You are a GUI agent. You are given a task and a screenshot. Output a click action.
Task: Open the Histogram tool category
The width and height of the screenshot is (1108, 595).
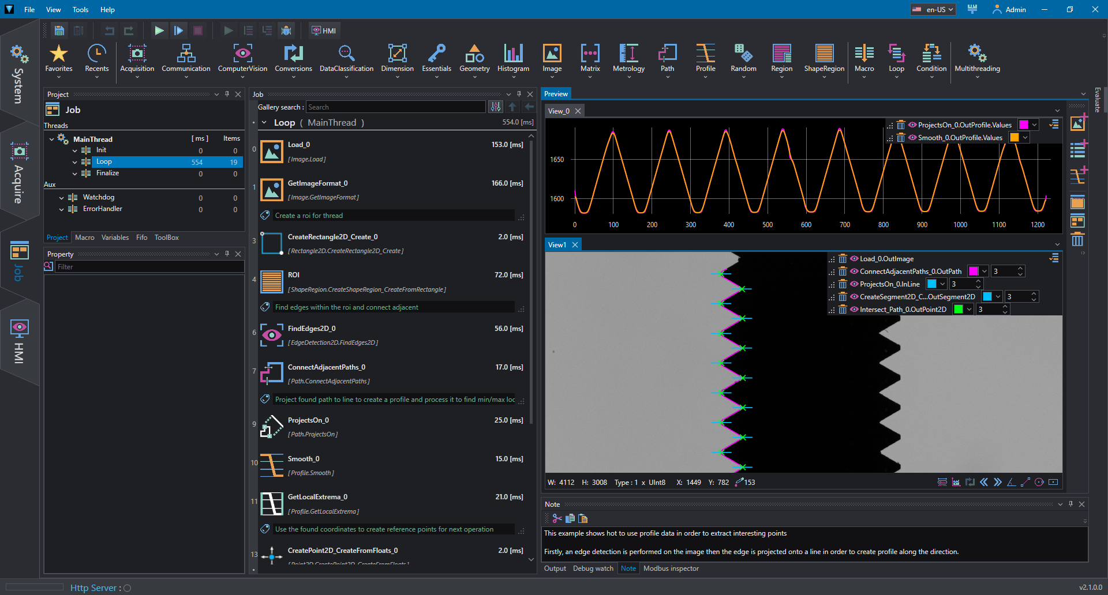pyautogui.click(x=513, y=58)
